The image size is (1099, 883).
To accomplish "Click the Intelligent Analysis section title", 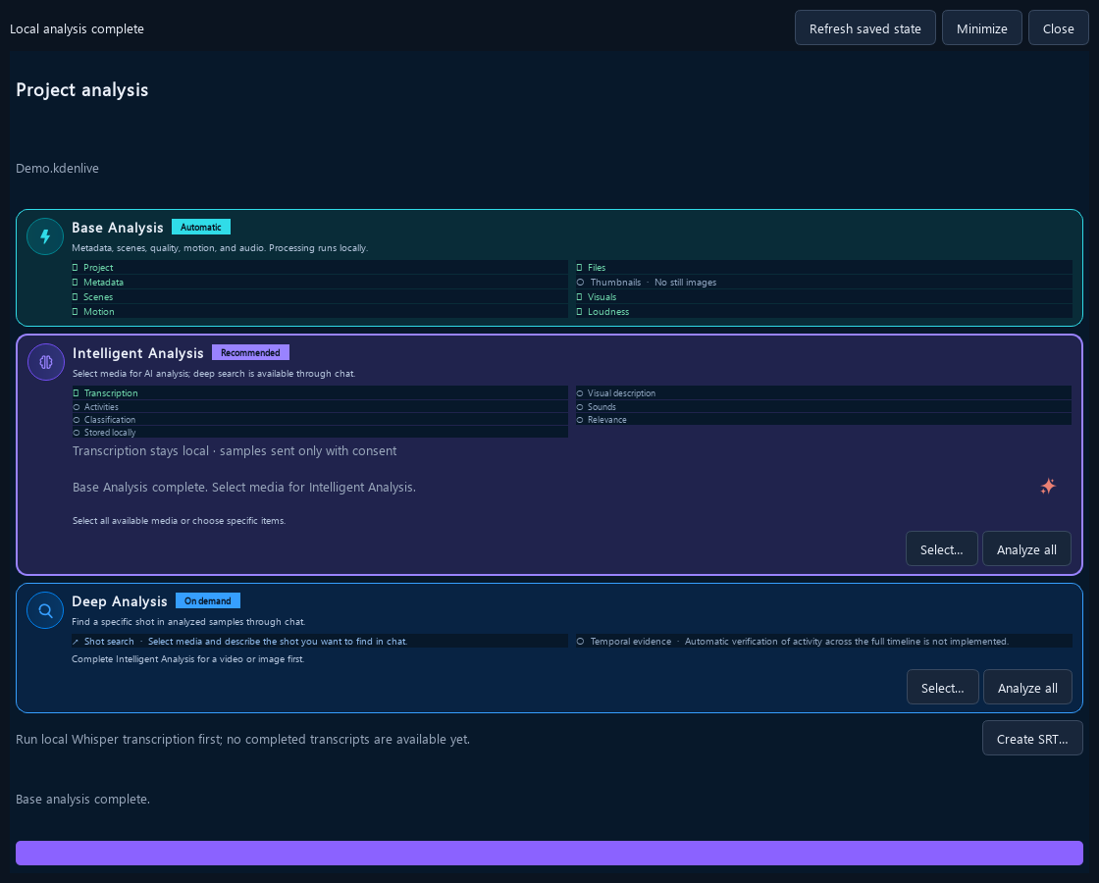I will 138,353.
